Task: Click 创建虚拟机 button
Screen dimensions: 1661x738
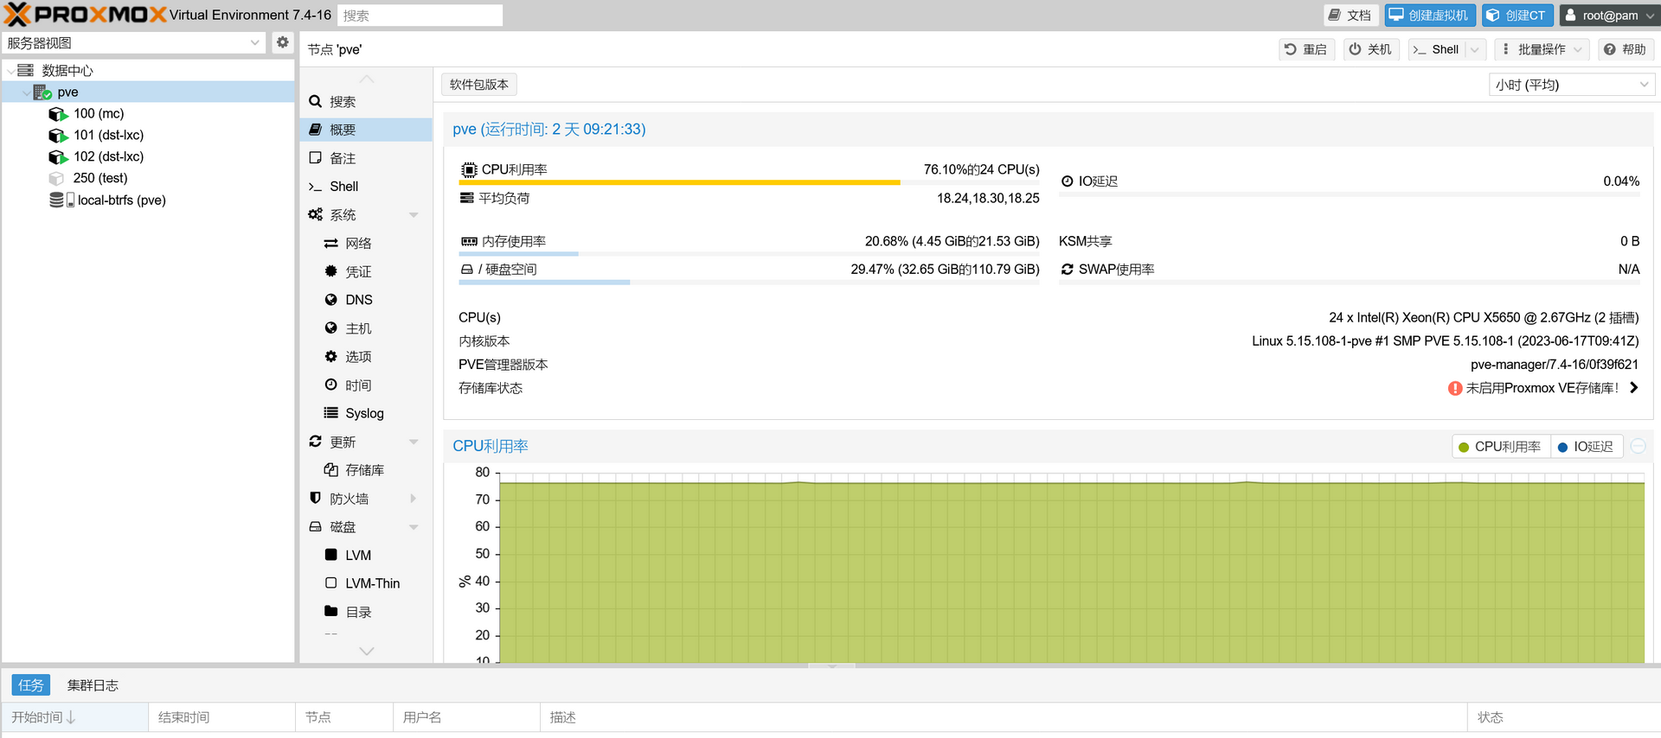Action: (x=1429, y=15)
